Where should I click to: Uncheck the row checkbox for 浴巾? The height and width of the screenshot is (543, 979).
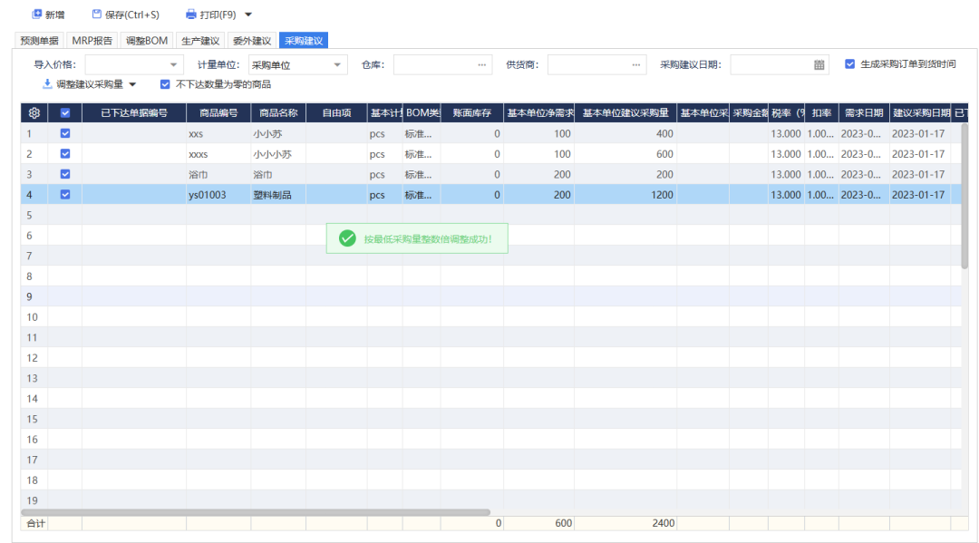(x=64, y=174)
